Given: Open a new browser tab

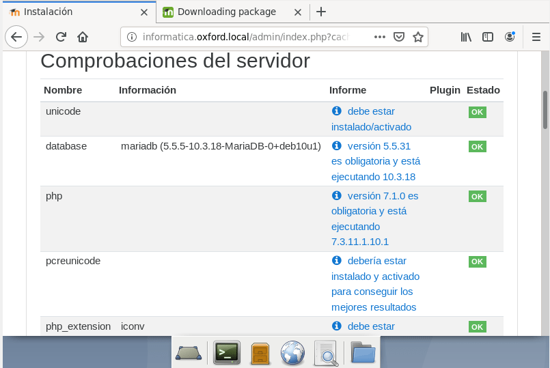Looking at the screenshot, I should (321, 12).
